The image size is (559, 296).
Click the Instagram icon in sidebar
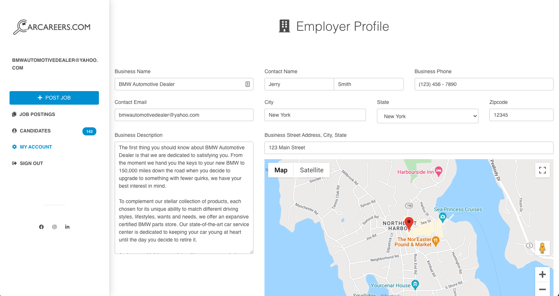pos(54,227)
